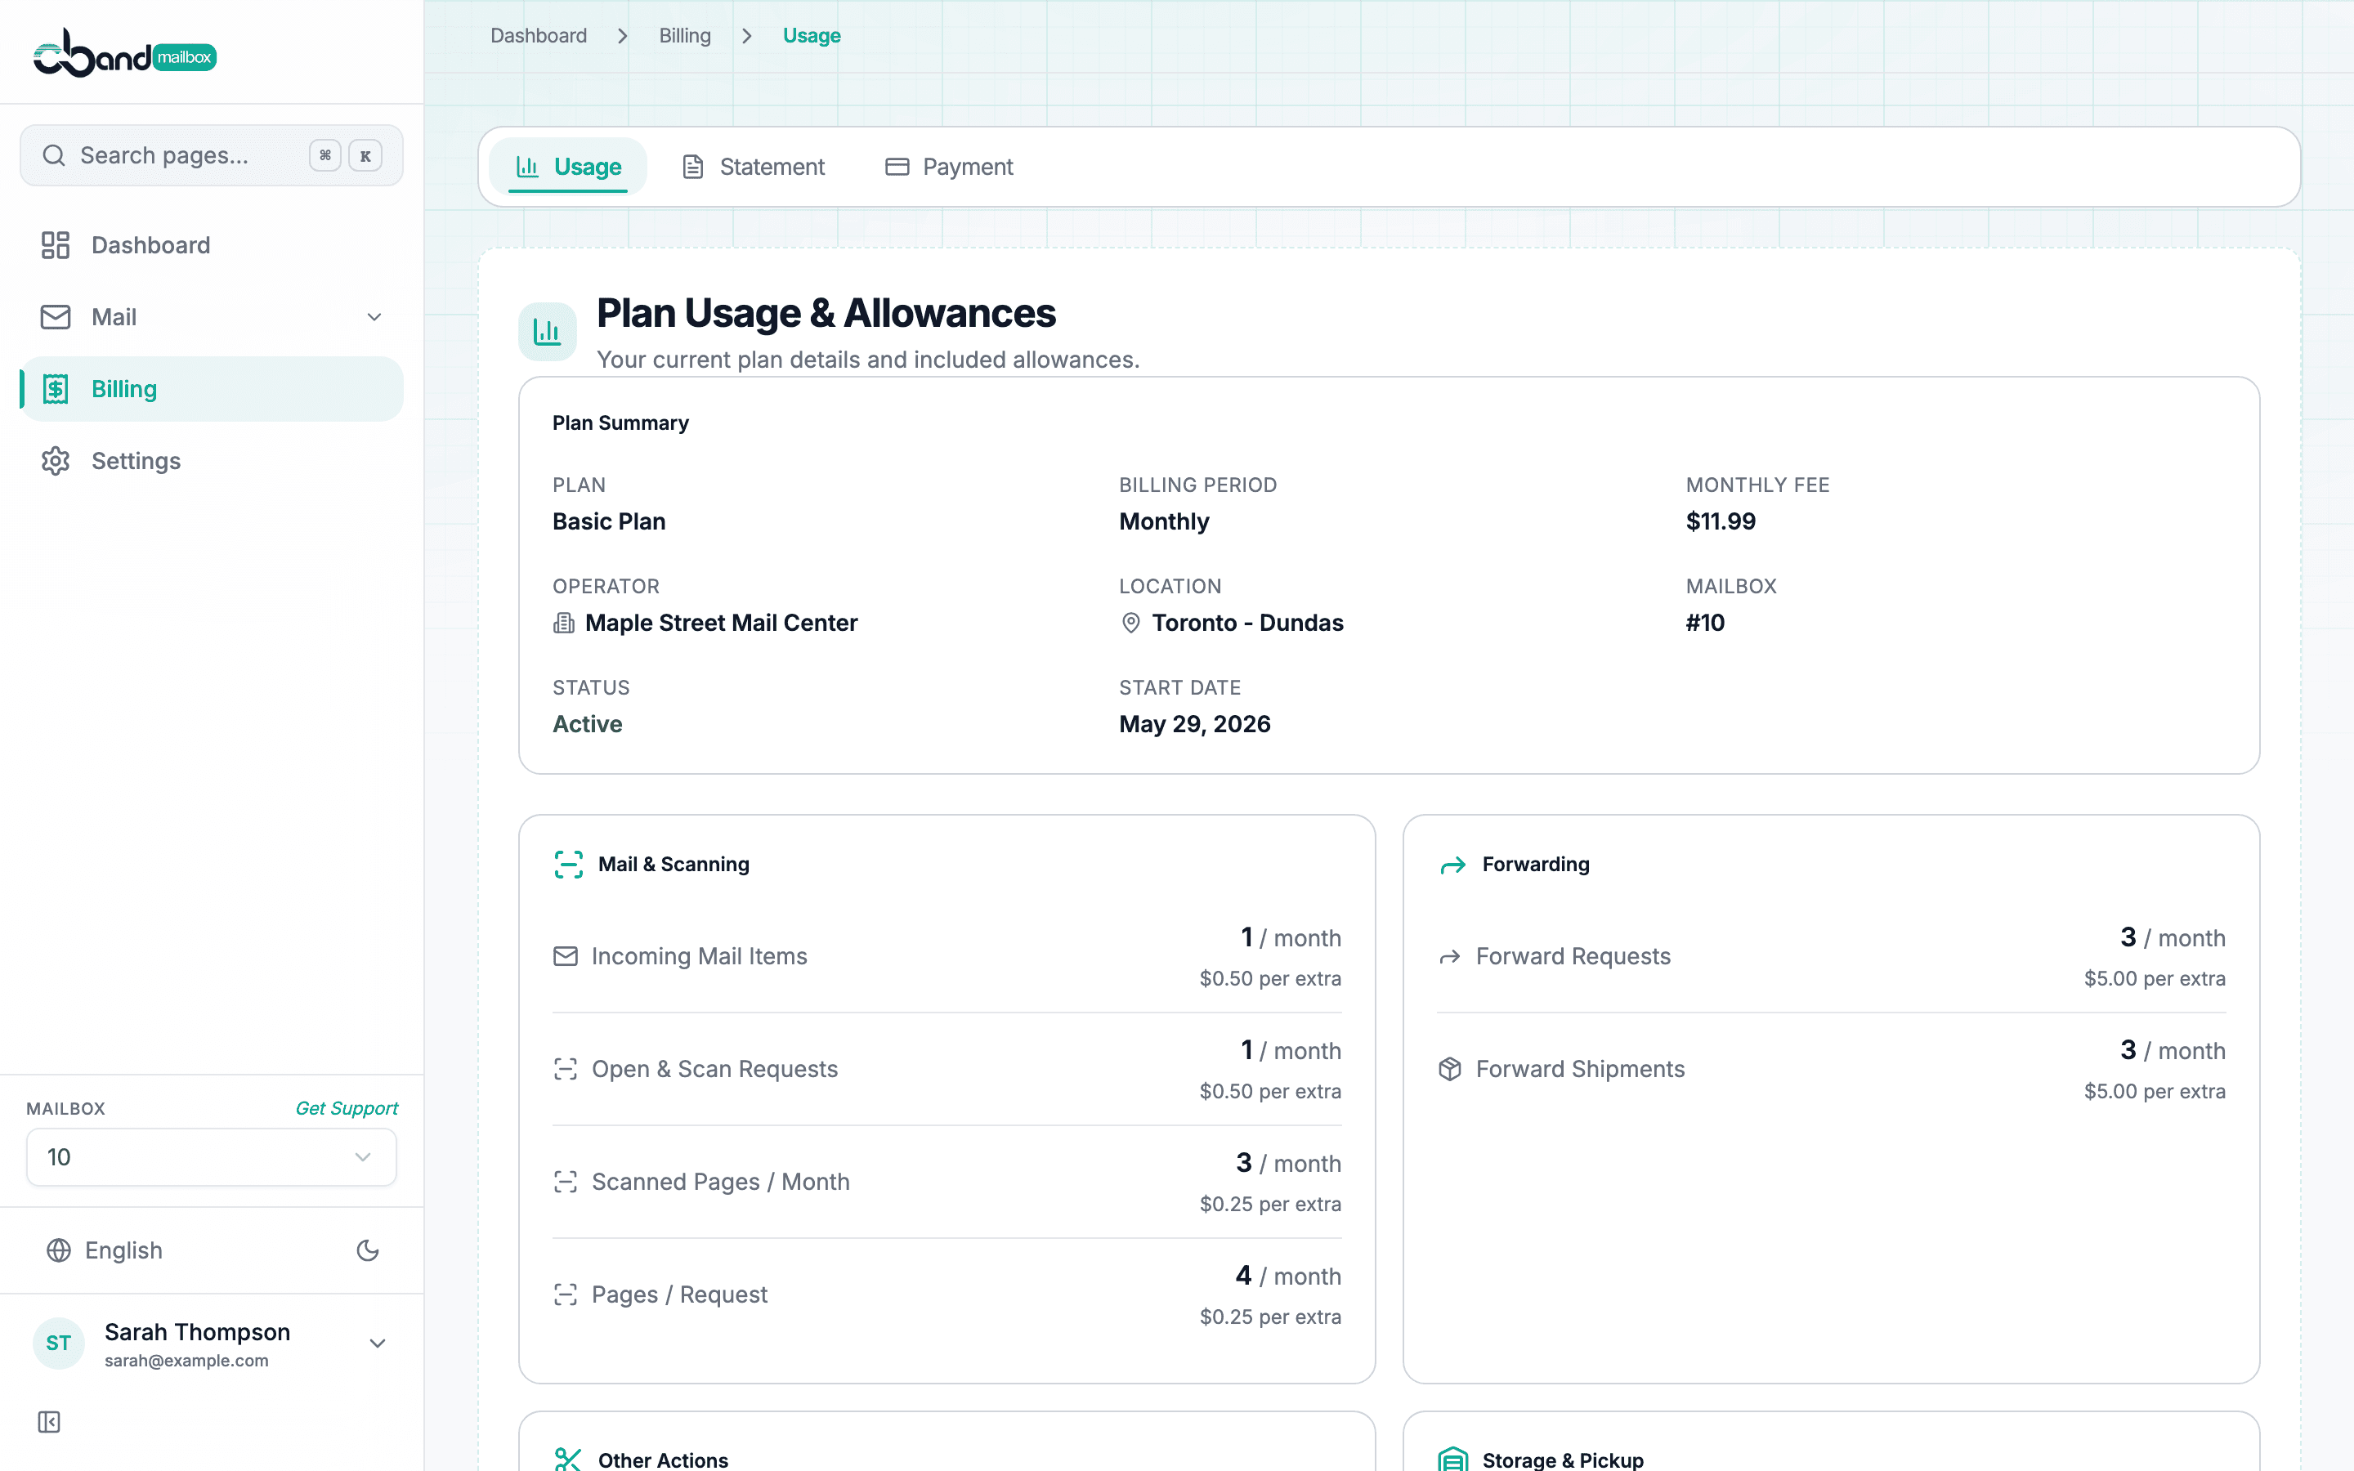Click the Basic Plan value
Screen dimensions: 2354x1471
[609, 521]
